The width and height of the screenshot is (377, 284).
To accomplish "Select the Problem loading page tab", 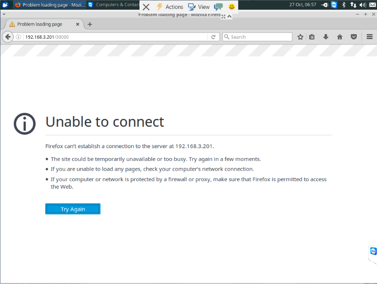I will click(44, 25).
